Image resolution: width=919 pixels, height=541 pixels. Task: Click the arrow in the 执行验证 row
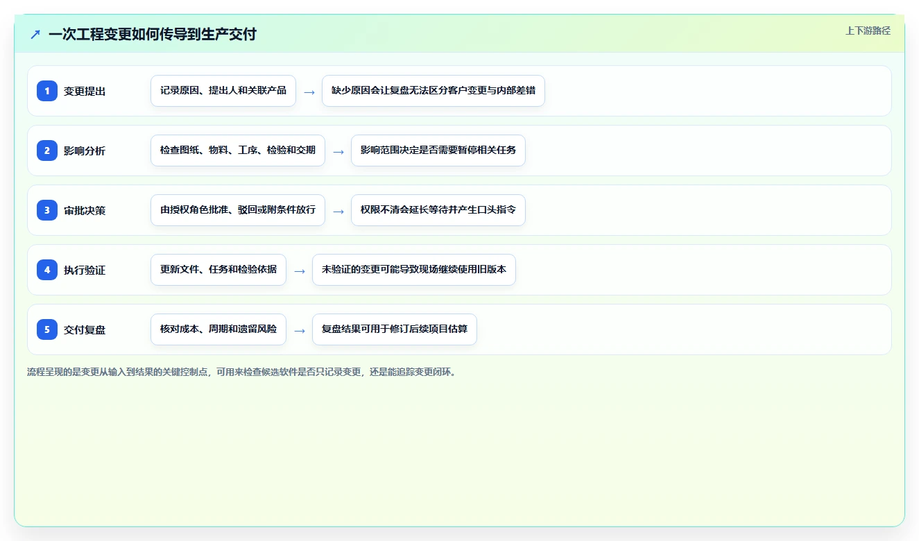[300, 270]
